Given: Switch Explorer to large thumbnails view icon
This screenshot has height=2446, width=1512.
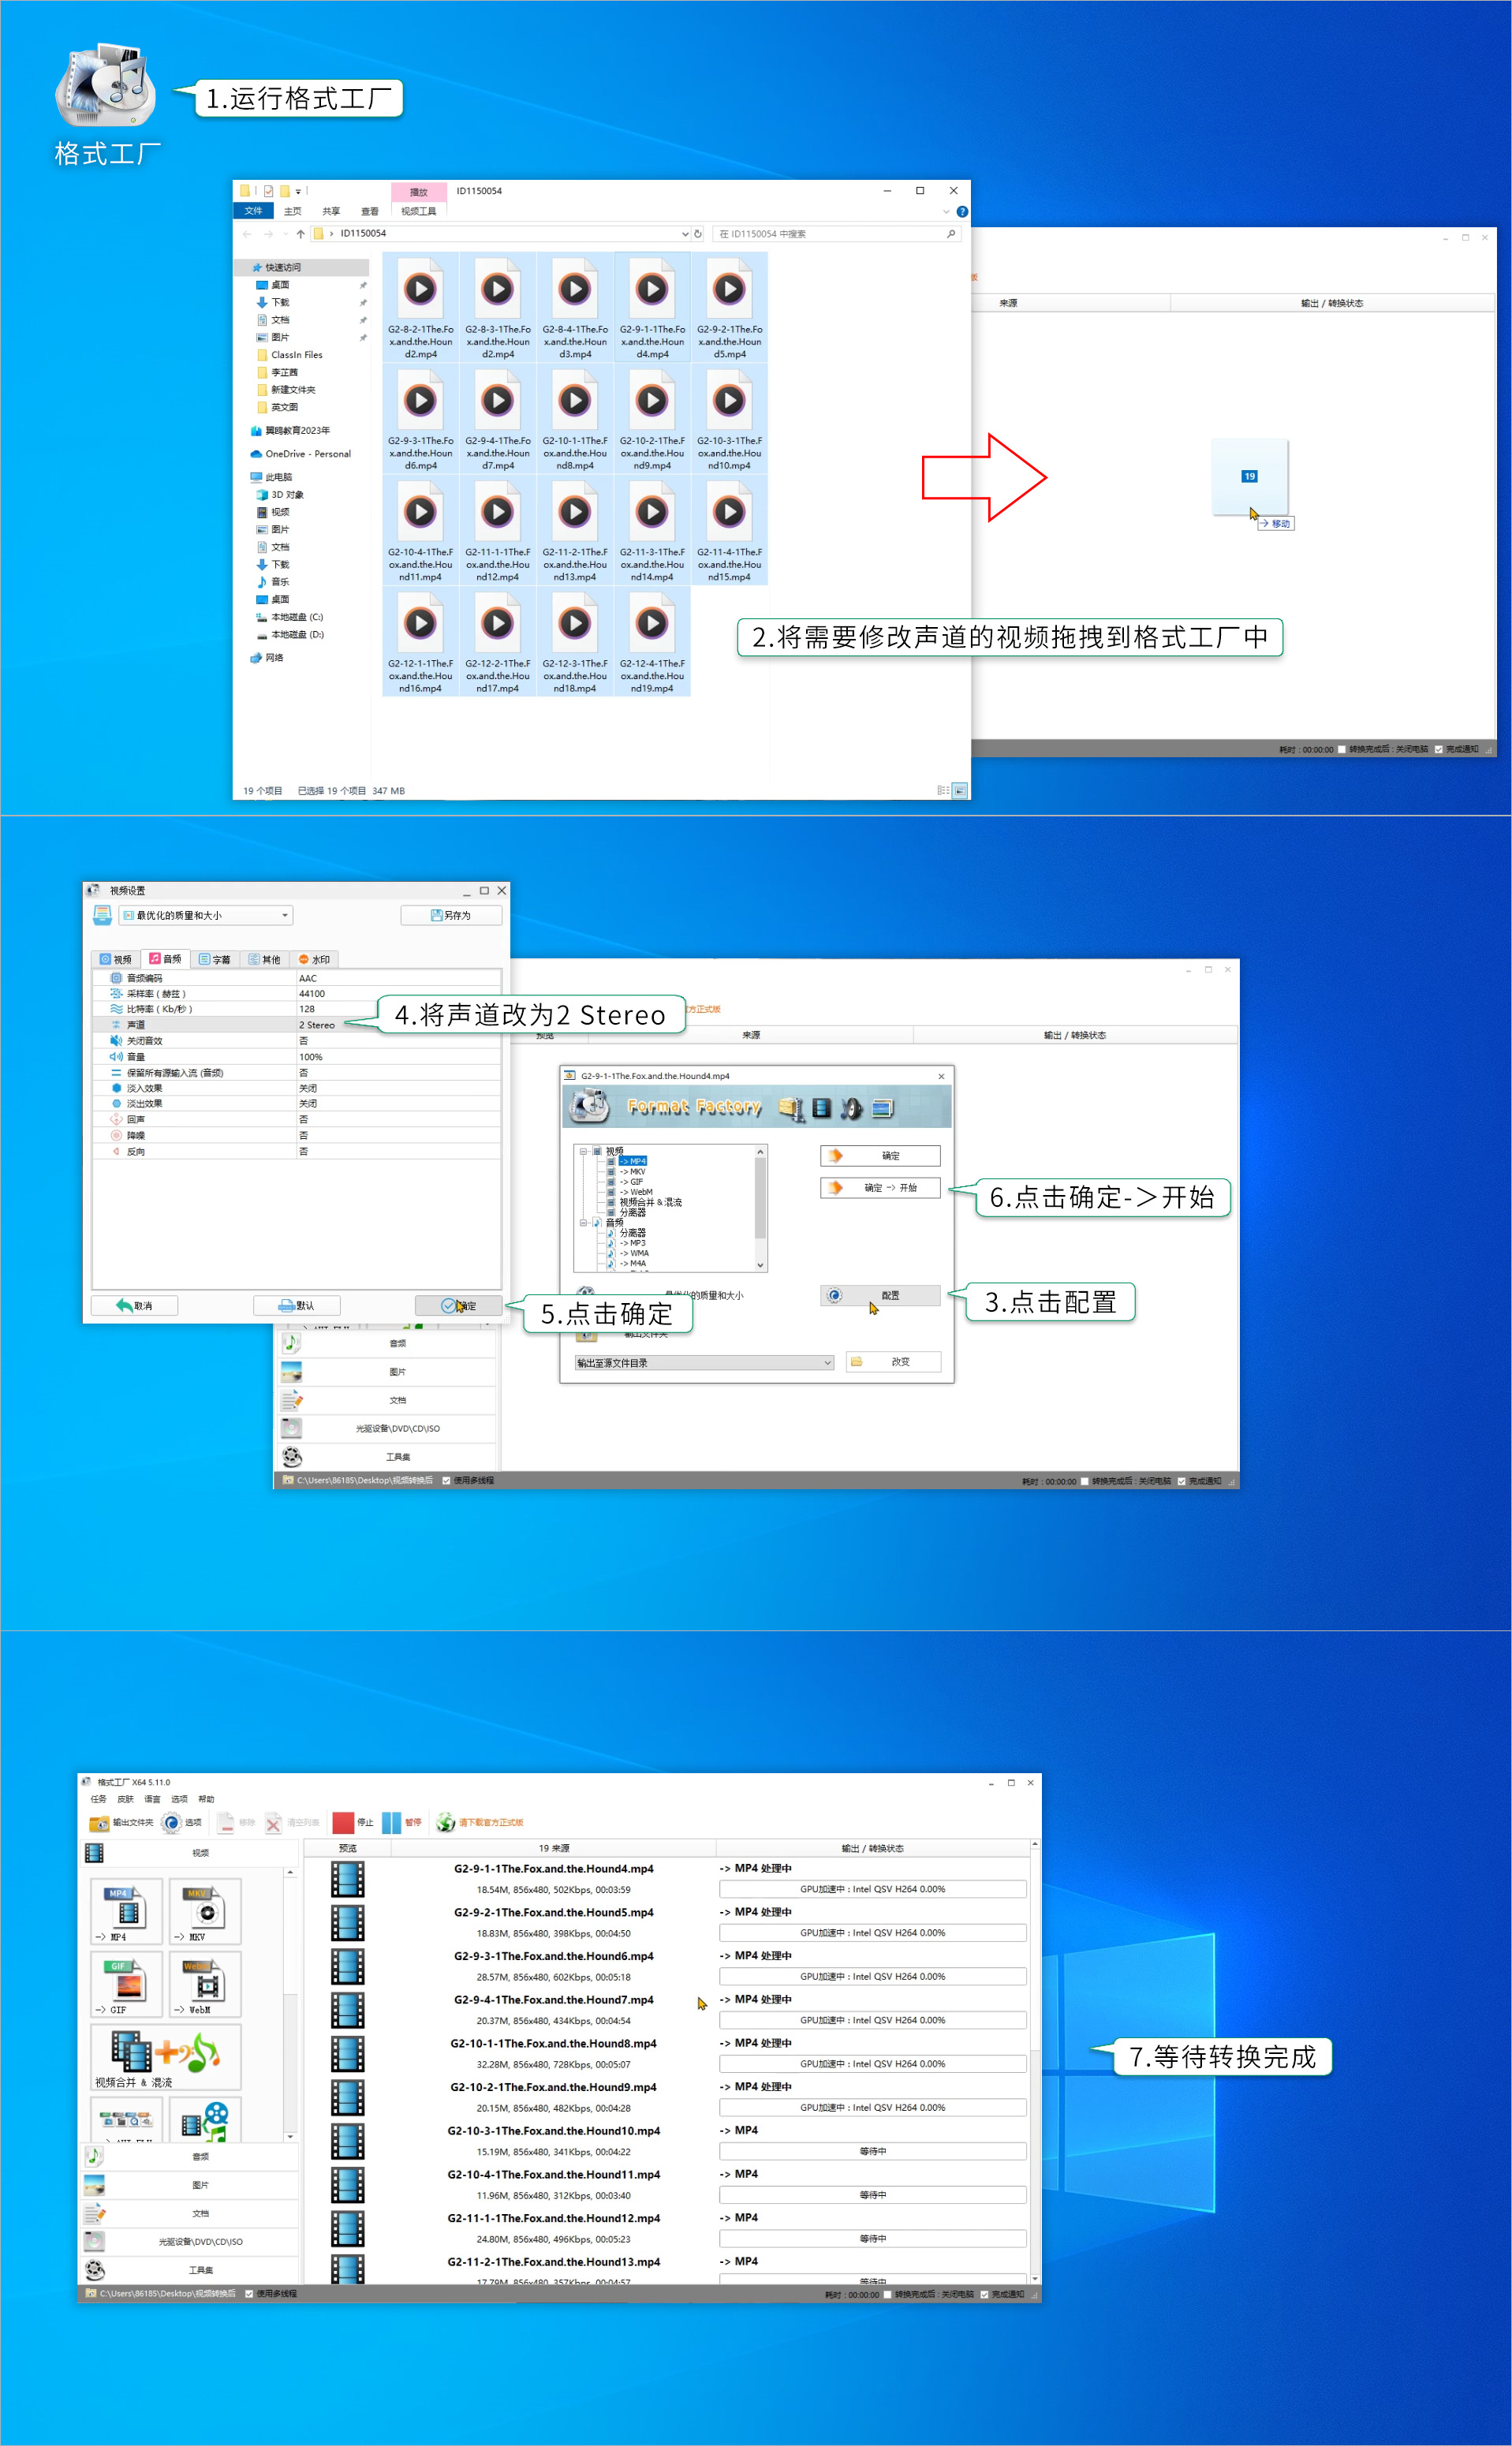Looking at the screenshot, I should tap(960, 790).
